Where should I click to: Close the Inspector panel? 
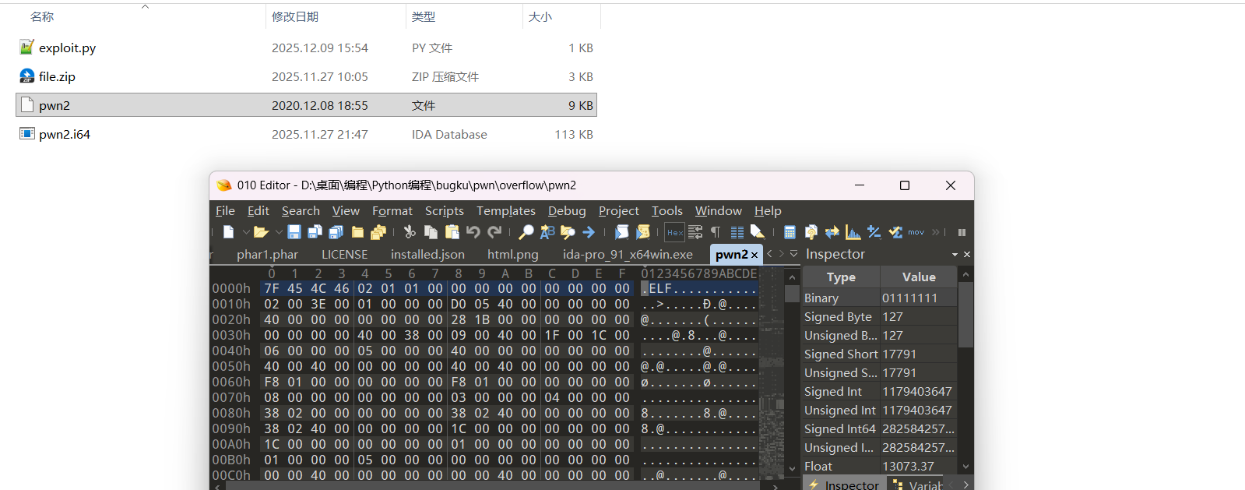[x=967, y=255]
